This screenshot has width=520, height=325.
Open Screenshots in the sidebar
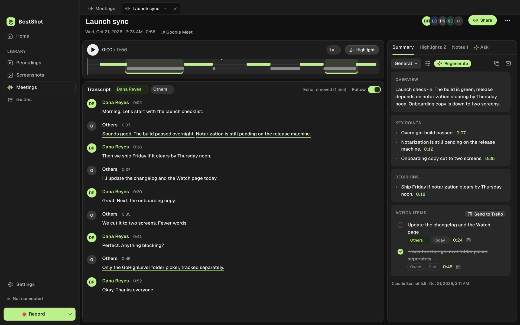pos(40,75)
